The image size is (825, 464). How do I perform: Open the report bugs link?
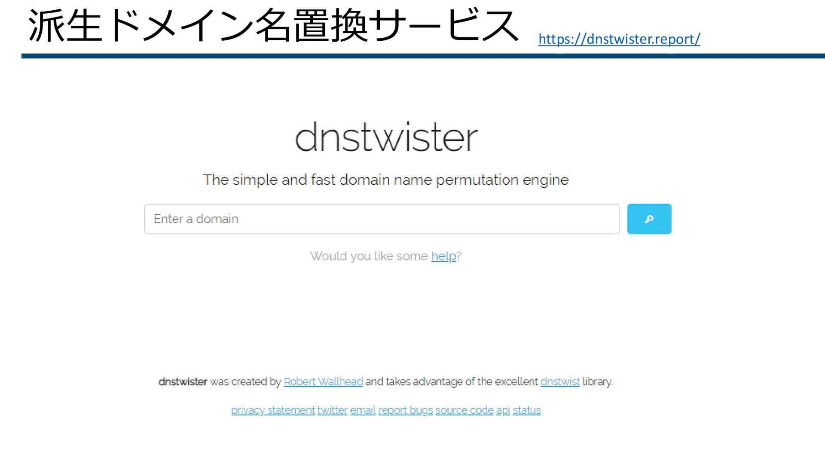pyautogui.click(x=405, y=410)
